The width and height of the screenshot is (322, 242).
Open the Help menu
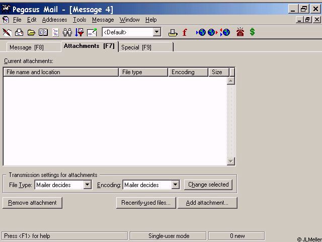pyautogui.click(x=151, y=20)
